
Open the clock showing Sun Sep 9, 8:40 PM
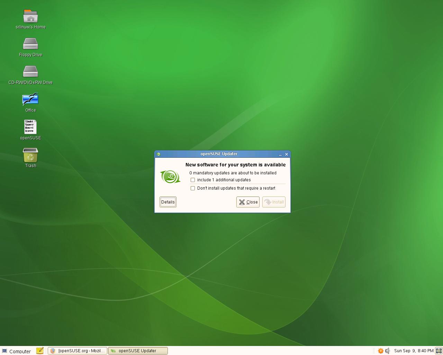[414, 351]
